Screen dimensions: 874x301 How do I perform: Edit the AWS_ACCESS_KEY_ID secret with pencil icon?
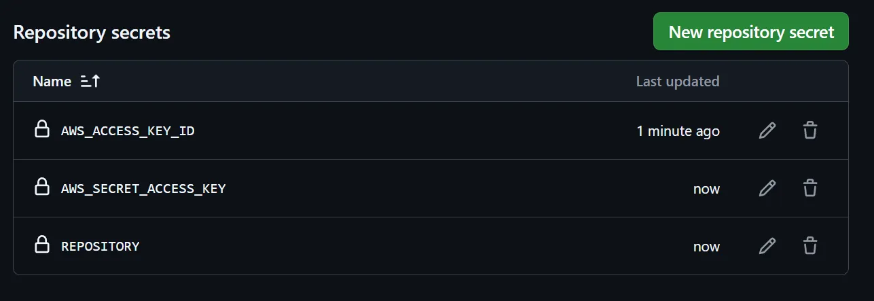pos(767,130)
